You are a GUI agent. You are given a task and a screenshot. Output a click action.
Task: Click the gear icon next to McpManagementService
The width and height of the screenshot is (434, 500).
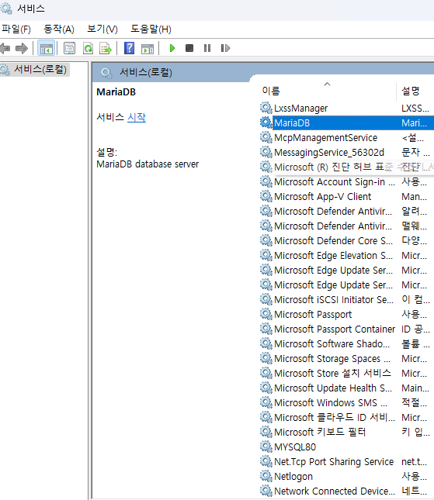(266, 137)
